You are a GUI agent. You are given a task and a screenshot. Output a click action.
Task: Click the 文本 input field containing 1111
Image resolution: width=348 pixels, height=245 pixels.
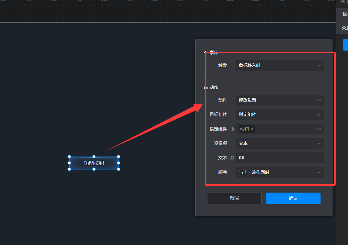[280, 158]
